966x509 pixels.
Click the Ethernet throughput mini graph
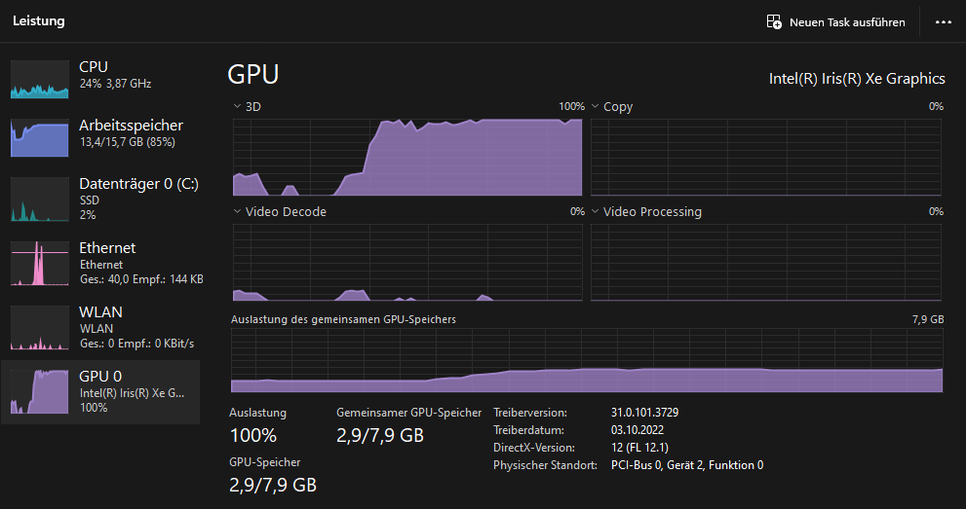[39, 263]
